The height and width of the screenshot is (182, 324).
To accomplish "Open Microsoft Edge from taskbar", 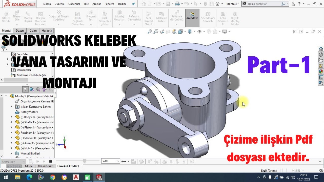I will coord(29,177).
